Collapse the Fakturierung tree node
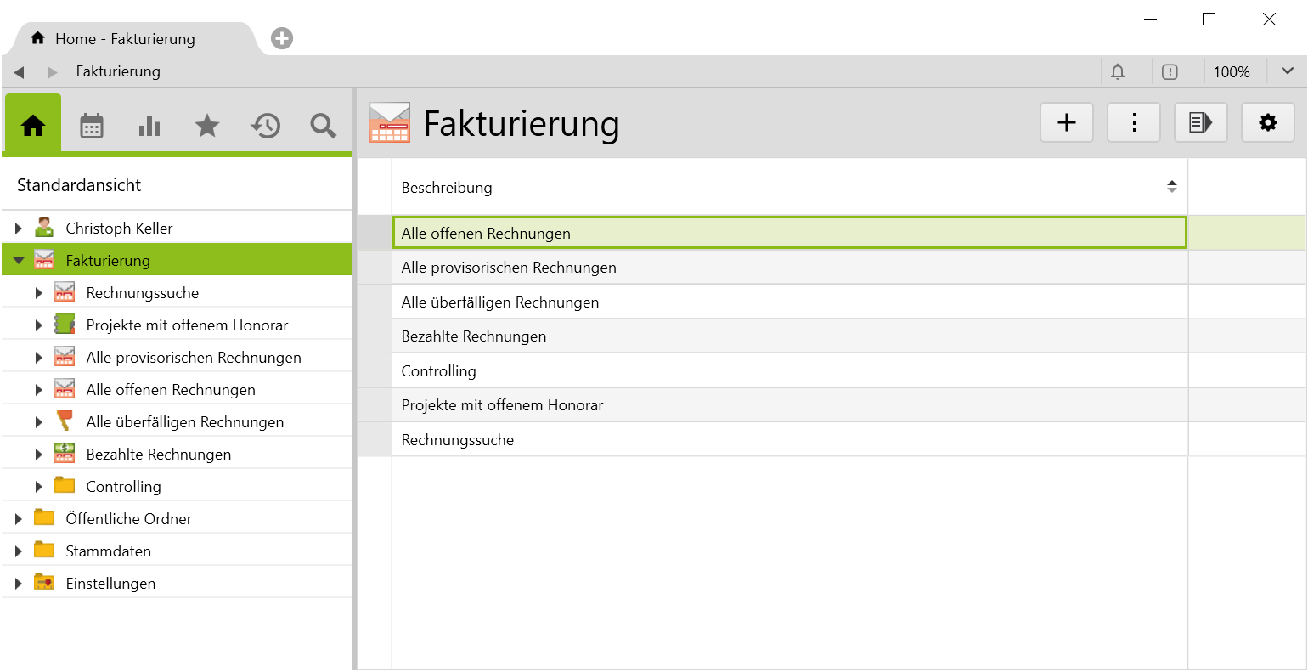 (19, 261)
